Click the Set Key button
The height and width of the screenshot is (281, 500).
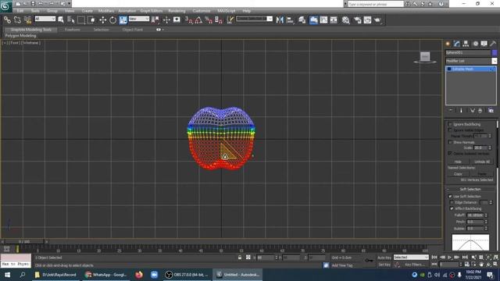tap(384, 265)
